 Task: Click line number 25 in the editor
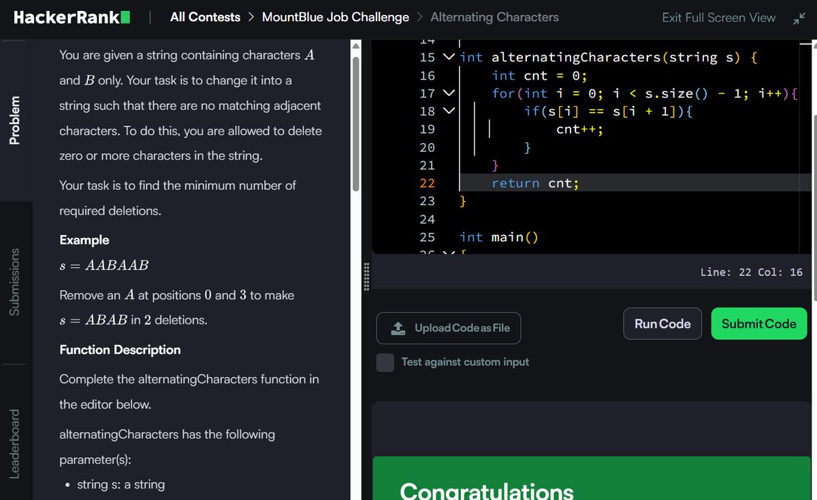[427, 237]
